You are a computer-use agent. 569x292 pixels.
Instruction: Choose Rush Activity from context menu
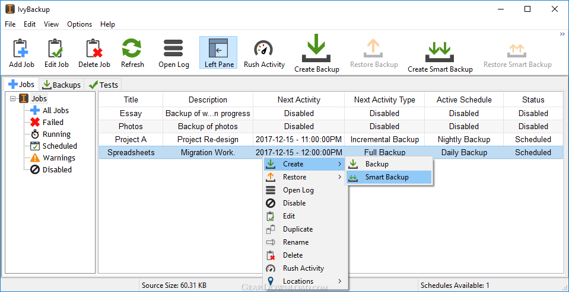tap(304, 268)
